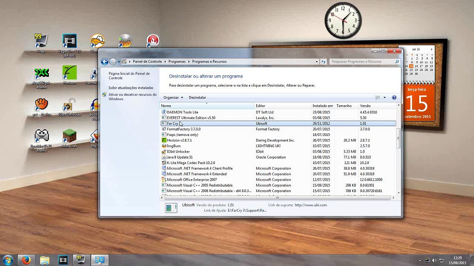The width and height of the screenshot is (474, 266).
Task: Click the taskbar clock showing 13:29
Action: point(457,260)
